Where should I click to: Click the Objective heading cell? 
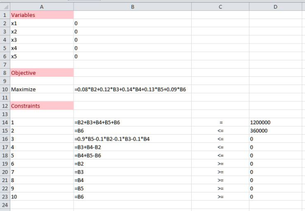coord(42,73)
